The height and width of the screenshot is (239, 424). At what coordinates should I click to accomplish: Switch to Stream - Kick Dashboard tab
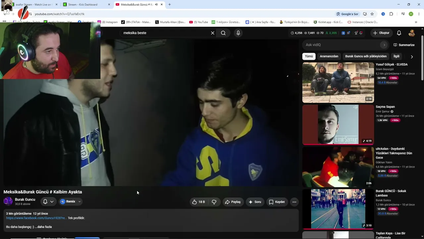click(87, 5)
